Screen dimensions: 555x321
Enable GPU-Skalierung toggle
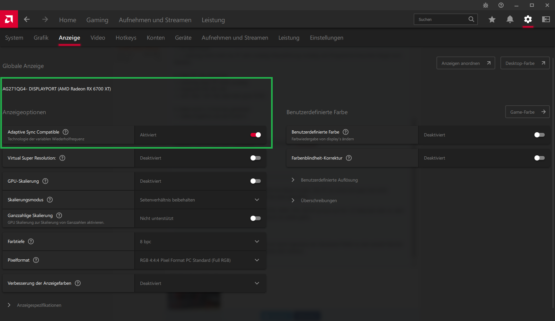pyautogui.click(x=256, y=181)
